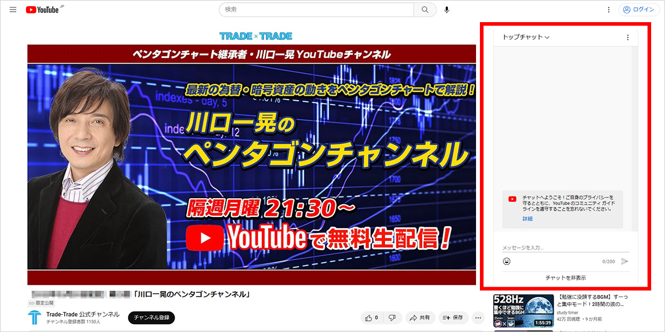This screenshot has width=665, height=332.
Task: Click the メッセージを入力 chat input
Action: (565, 247)
